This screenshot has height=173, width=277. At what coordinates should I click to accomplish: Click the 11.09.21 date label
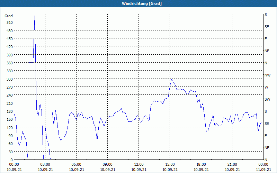263,170
